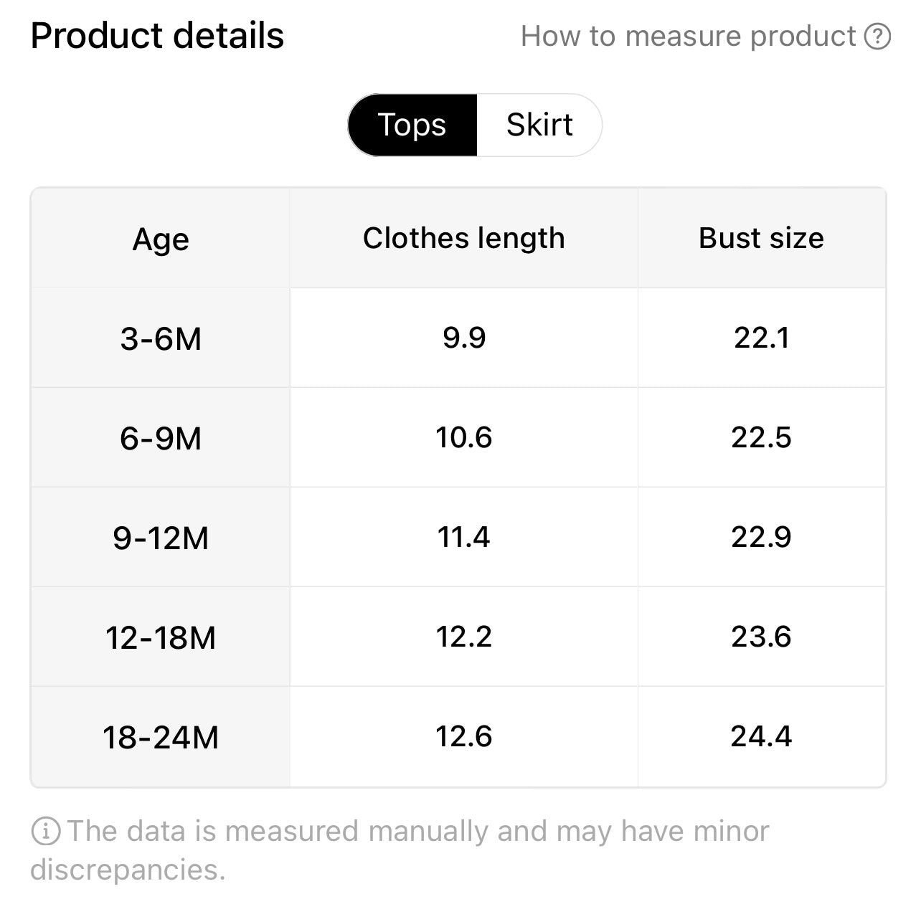Click the 18-24M age row
Viewport: 921px width, 899px height.
pyautogui.click(x=458, y=736)
